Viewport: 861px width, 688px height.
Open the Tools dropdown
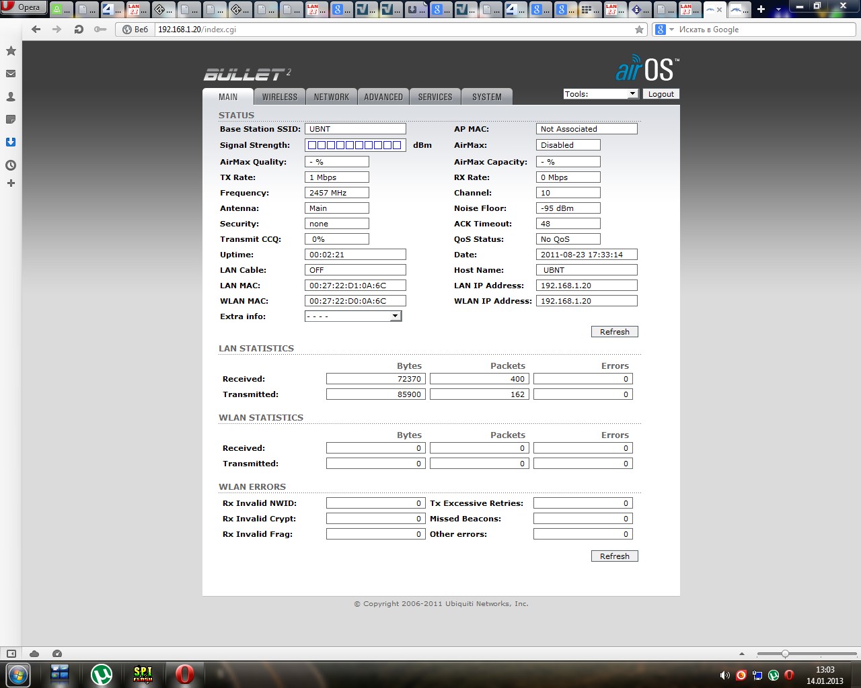[x=601, y=94]
